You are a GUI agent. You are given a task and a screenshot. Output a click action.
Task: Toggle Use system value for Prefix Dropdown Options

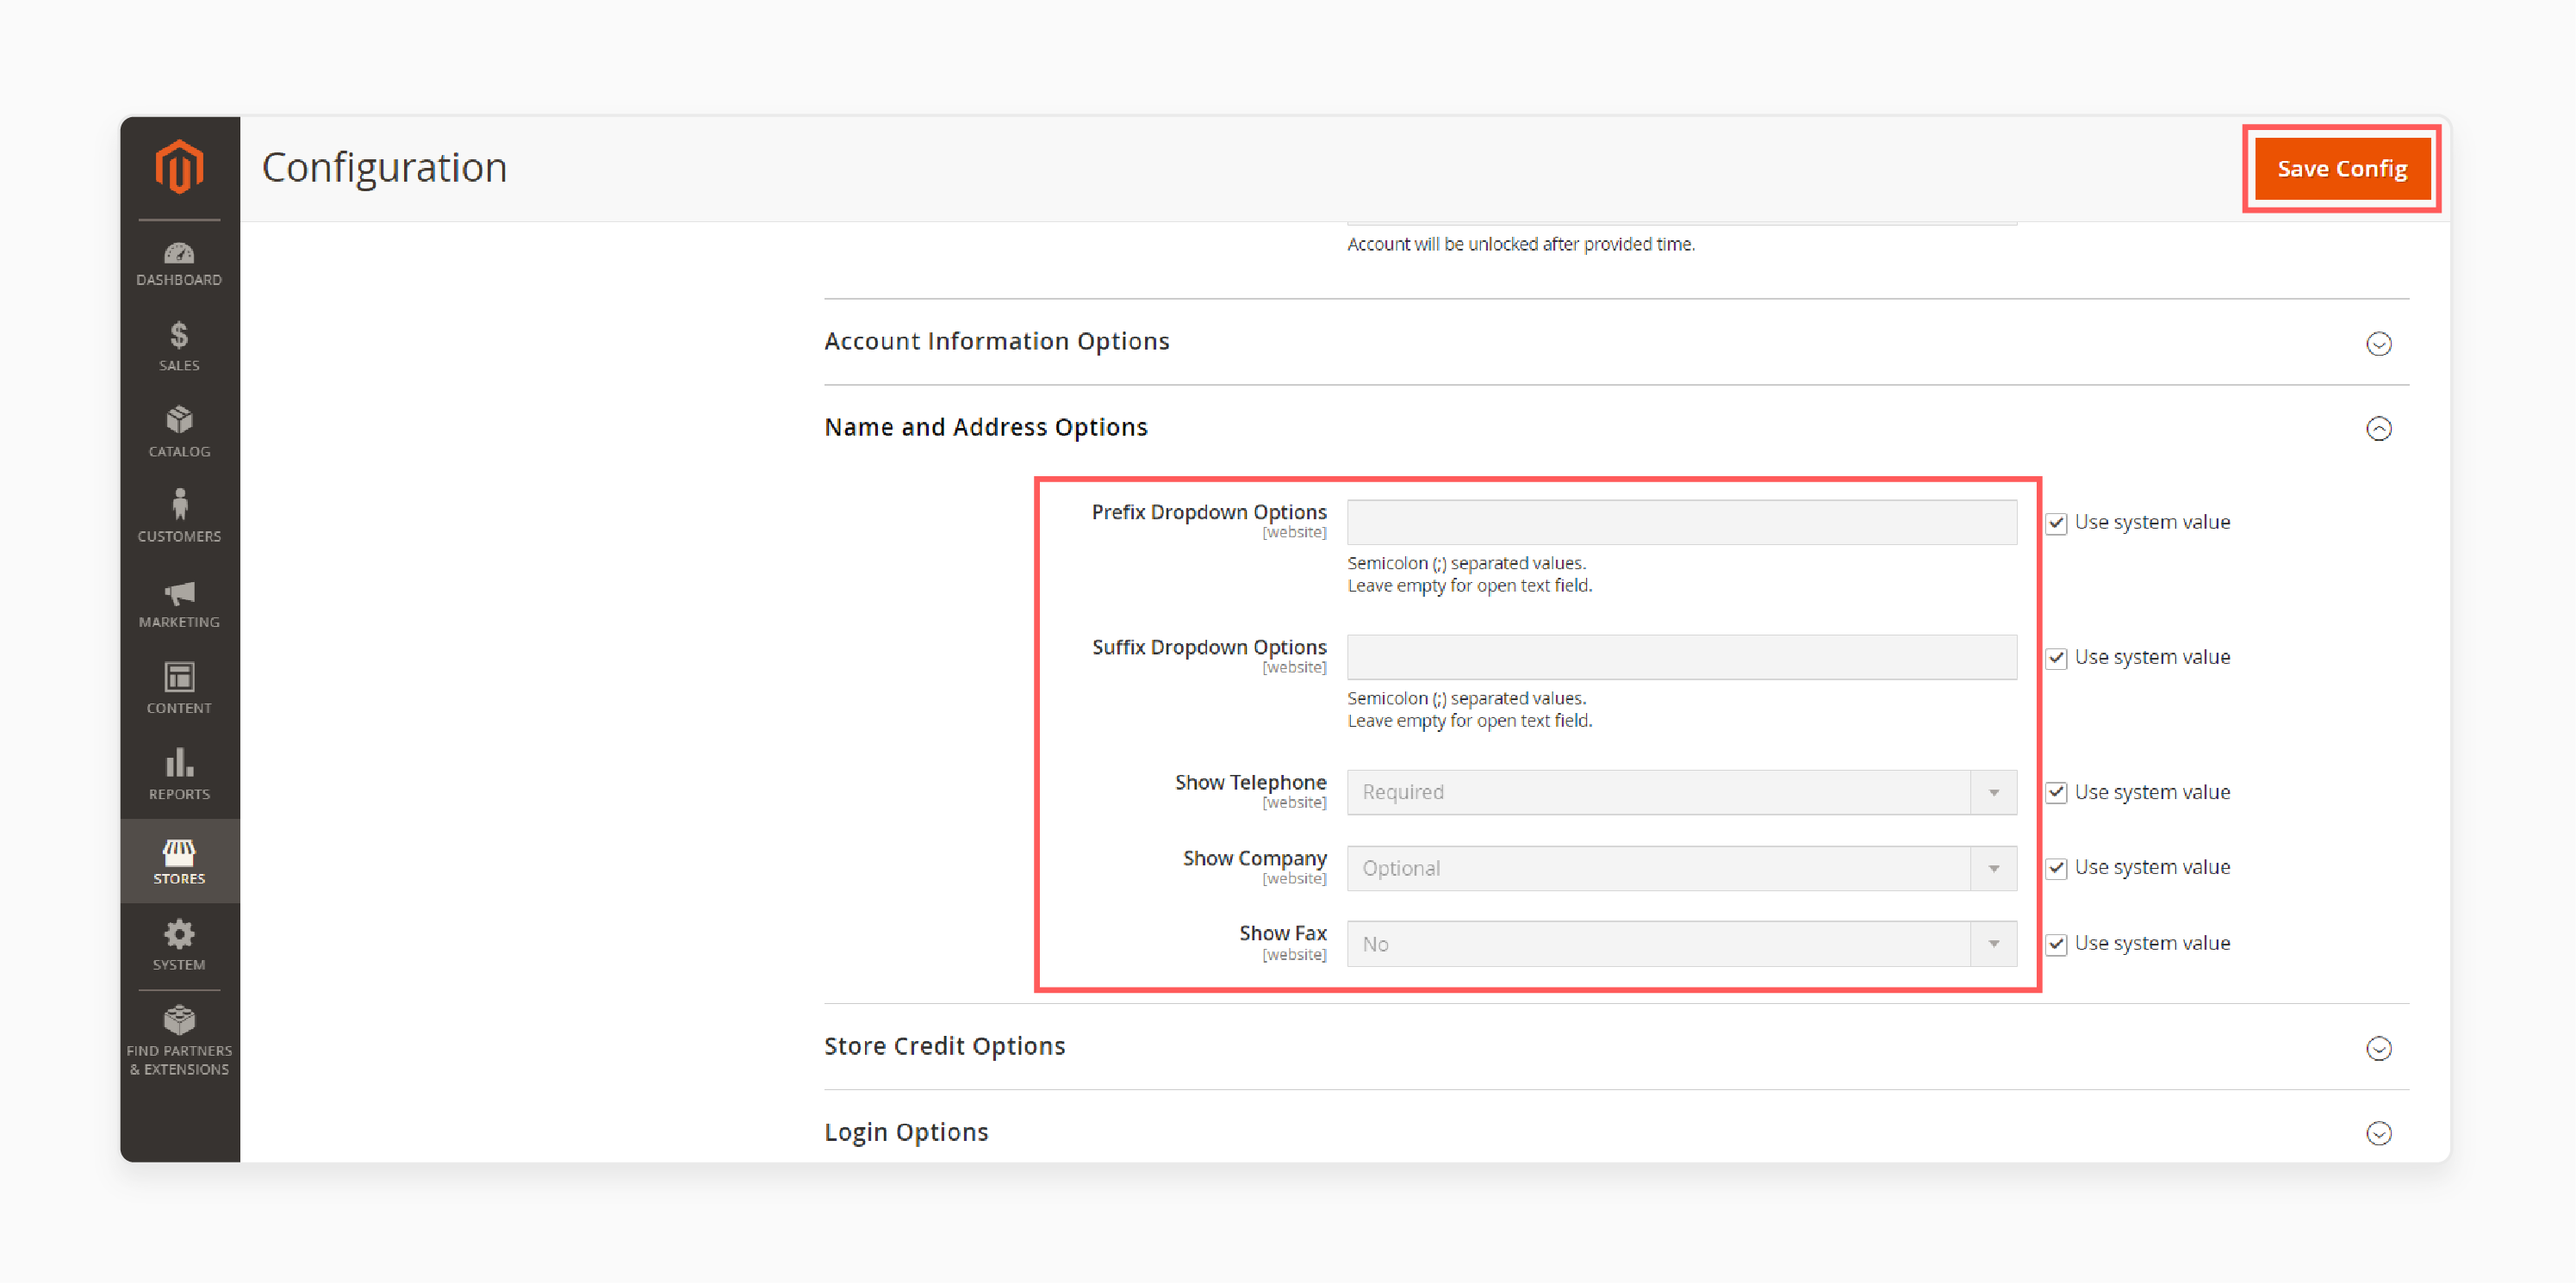coord(2056,523)
